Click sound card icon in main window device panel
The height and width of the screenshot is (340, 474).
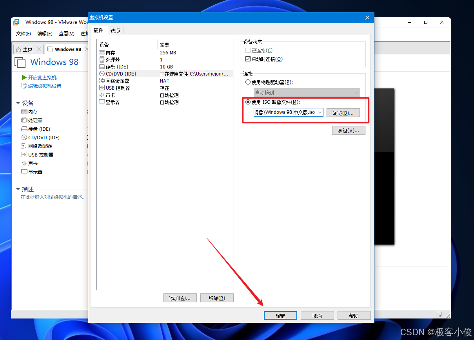[24, 163]
